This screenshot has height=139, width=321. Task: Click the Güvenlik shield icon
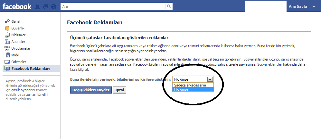[x=7, y=28]
